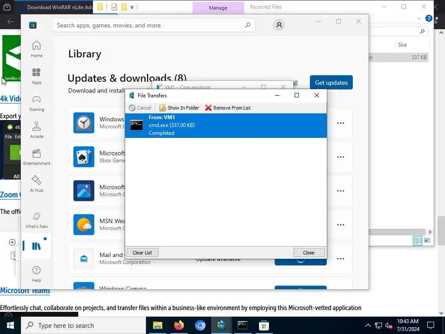This screenshot has width=445, height=334.
Task: Open Command Prompt from taskbar
Action: [x=242, y=325]
